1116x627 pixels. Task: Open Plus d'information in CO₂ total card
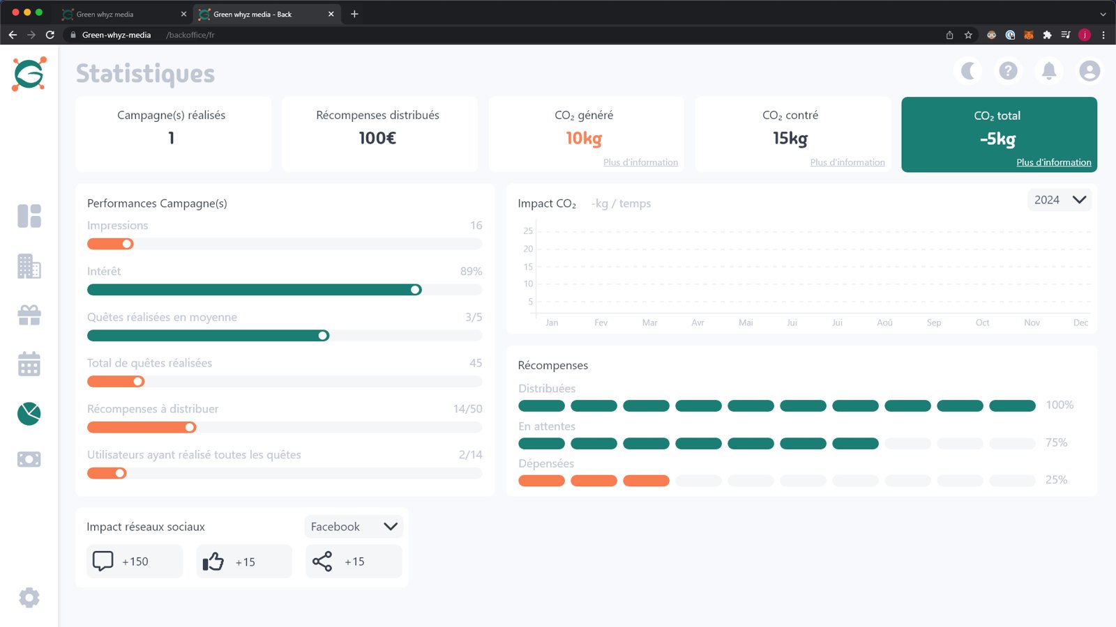pyautogui.click(x=1054, y=162)
